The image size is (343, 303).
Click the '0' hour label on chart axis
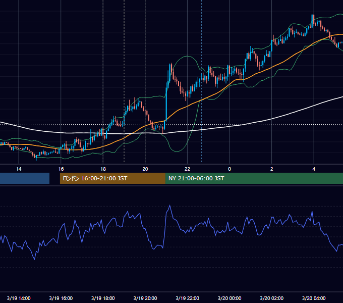pos(230,169)
